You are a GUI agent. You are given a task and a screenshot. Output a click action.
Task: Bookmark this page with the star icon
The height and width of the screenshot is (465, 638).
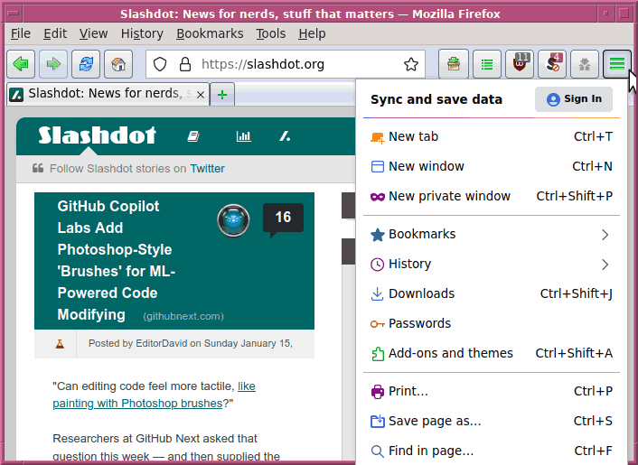coord(411,64)
